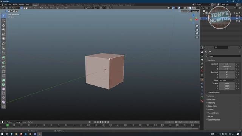Open the viewport shading options dropdown

pyautogui.click(x=197, y=8)
